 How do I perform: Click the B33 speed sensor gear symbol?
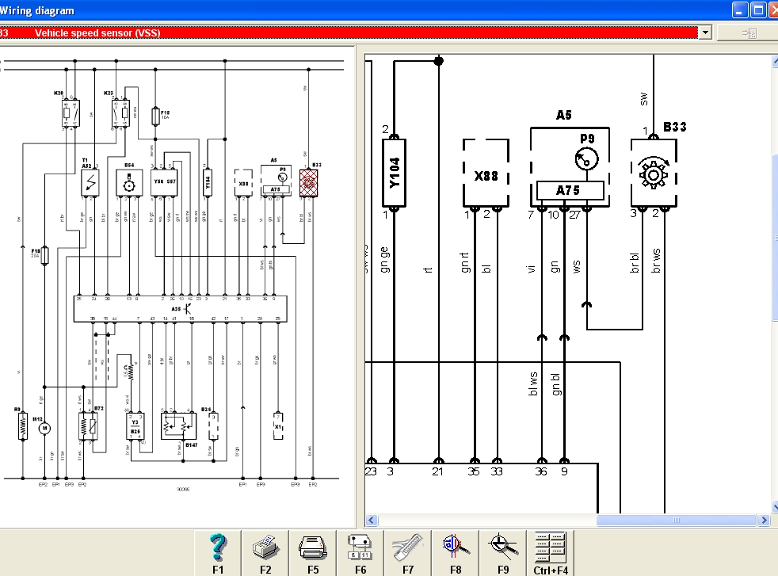(654, 173)
